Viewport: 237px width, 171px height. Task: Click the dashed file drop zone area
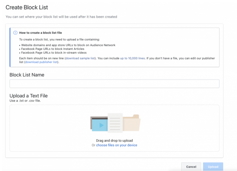point(115,128)
